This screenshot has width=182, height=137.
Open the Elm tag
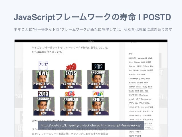click(x=152, y=66)
